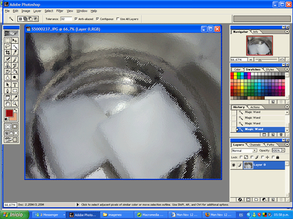Image resolution: width=293 pixels, height=219 pixels.
Task: Select the Clone Stamp tool
Action: 8,66
